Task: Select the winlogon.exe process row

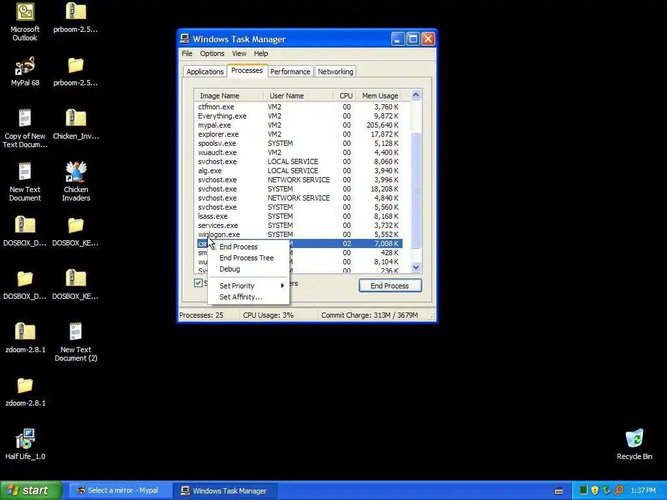Action: [300, 234]
